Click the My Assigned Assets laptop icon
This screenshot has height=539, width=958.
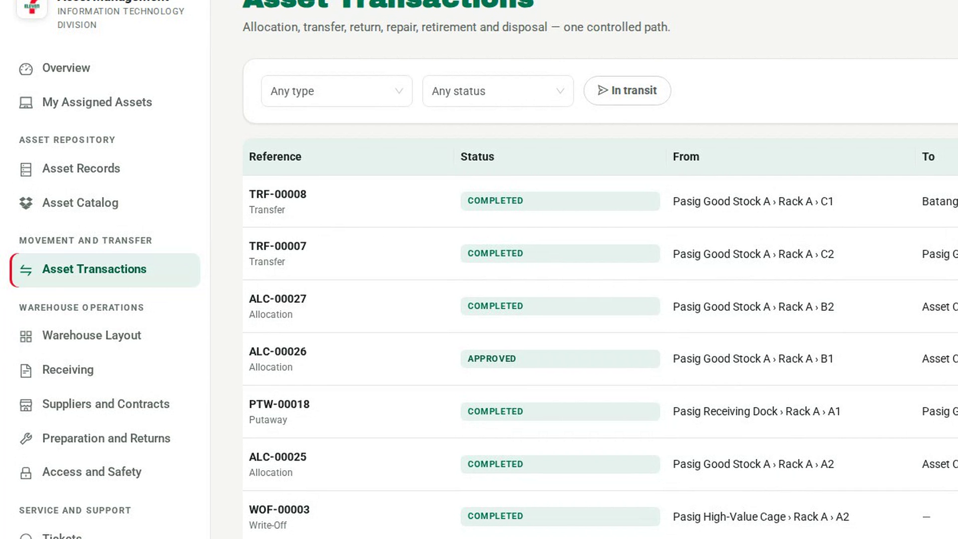tap(26, 103)
